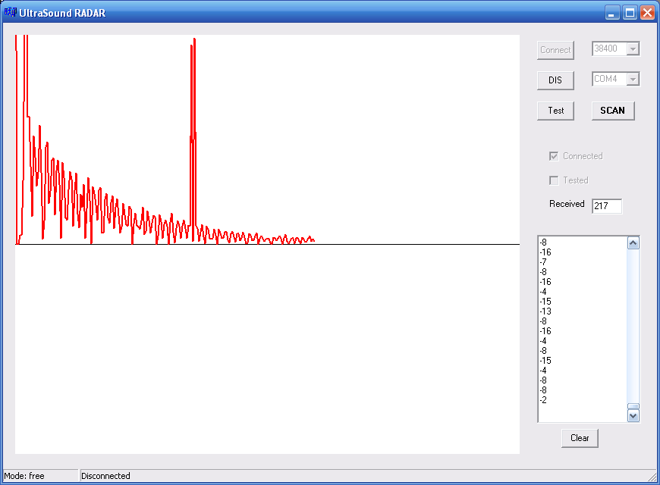Select the -7 entry in the data list
This screenshot has width=660, height=485.
pos(543,262)
